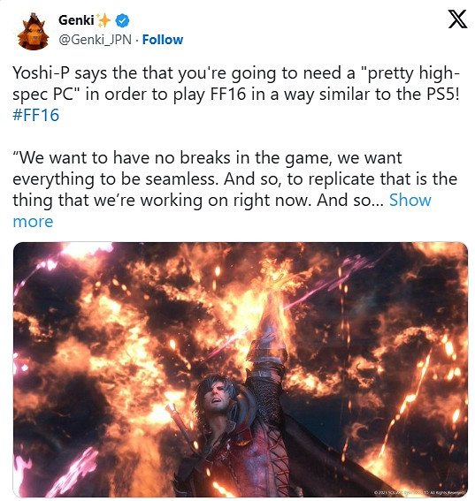Follow the @Genki_JPN account

(x=163, y=40)
